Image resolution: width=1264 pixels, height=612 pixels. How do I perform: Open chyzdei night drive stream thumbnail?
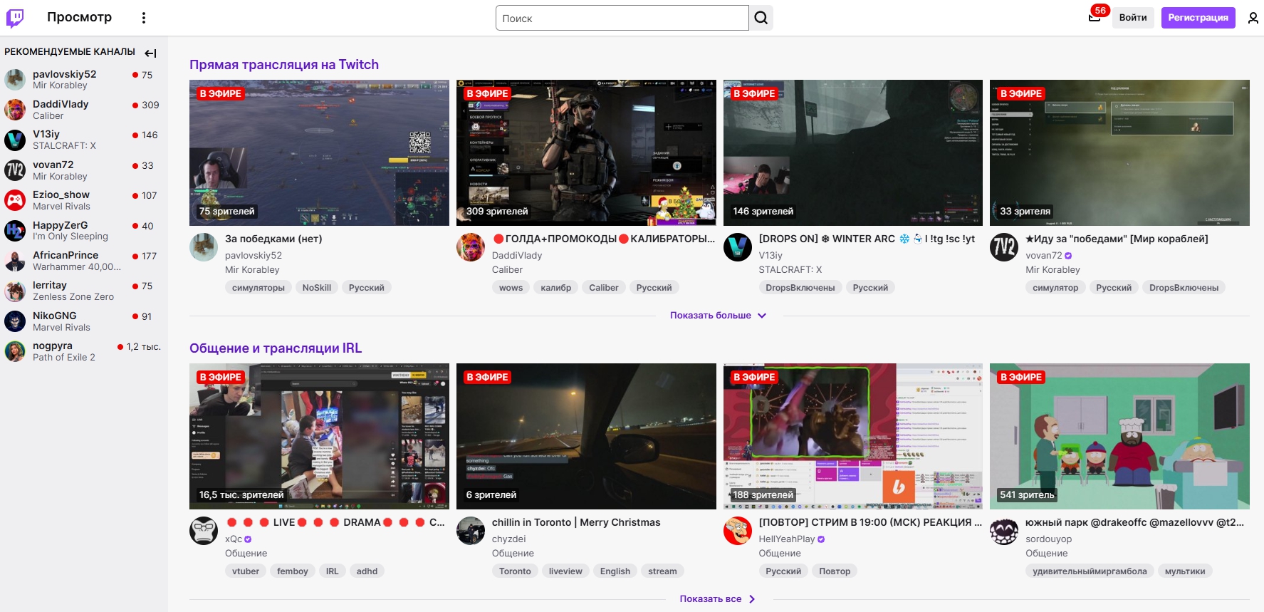click(x=586, y=436)
